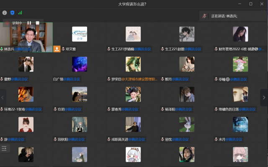Image resolution: width=268 pixels, height=167 pixels.
Task: Click the muted mic icon of 段秋阳
Action: pyautogui.click(x=55, y=139)
